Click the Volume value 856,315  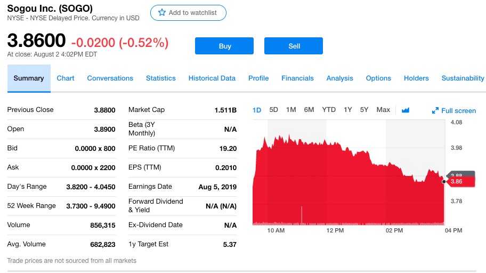(x=103, y=226)
